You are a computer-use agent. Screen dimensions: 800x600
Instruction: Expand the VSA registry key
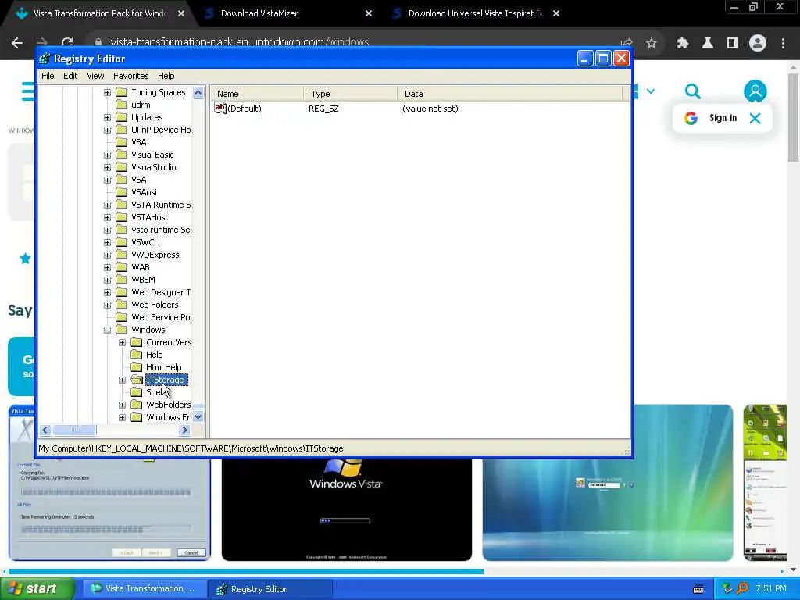point(107,180)
